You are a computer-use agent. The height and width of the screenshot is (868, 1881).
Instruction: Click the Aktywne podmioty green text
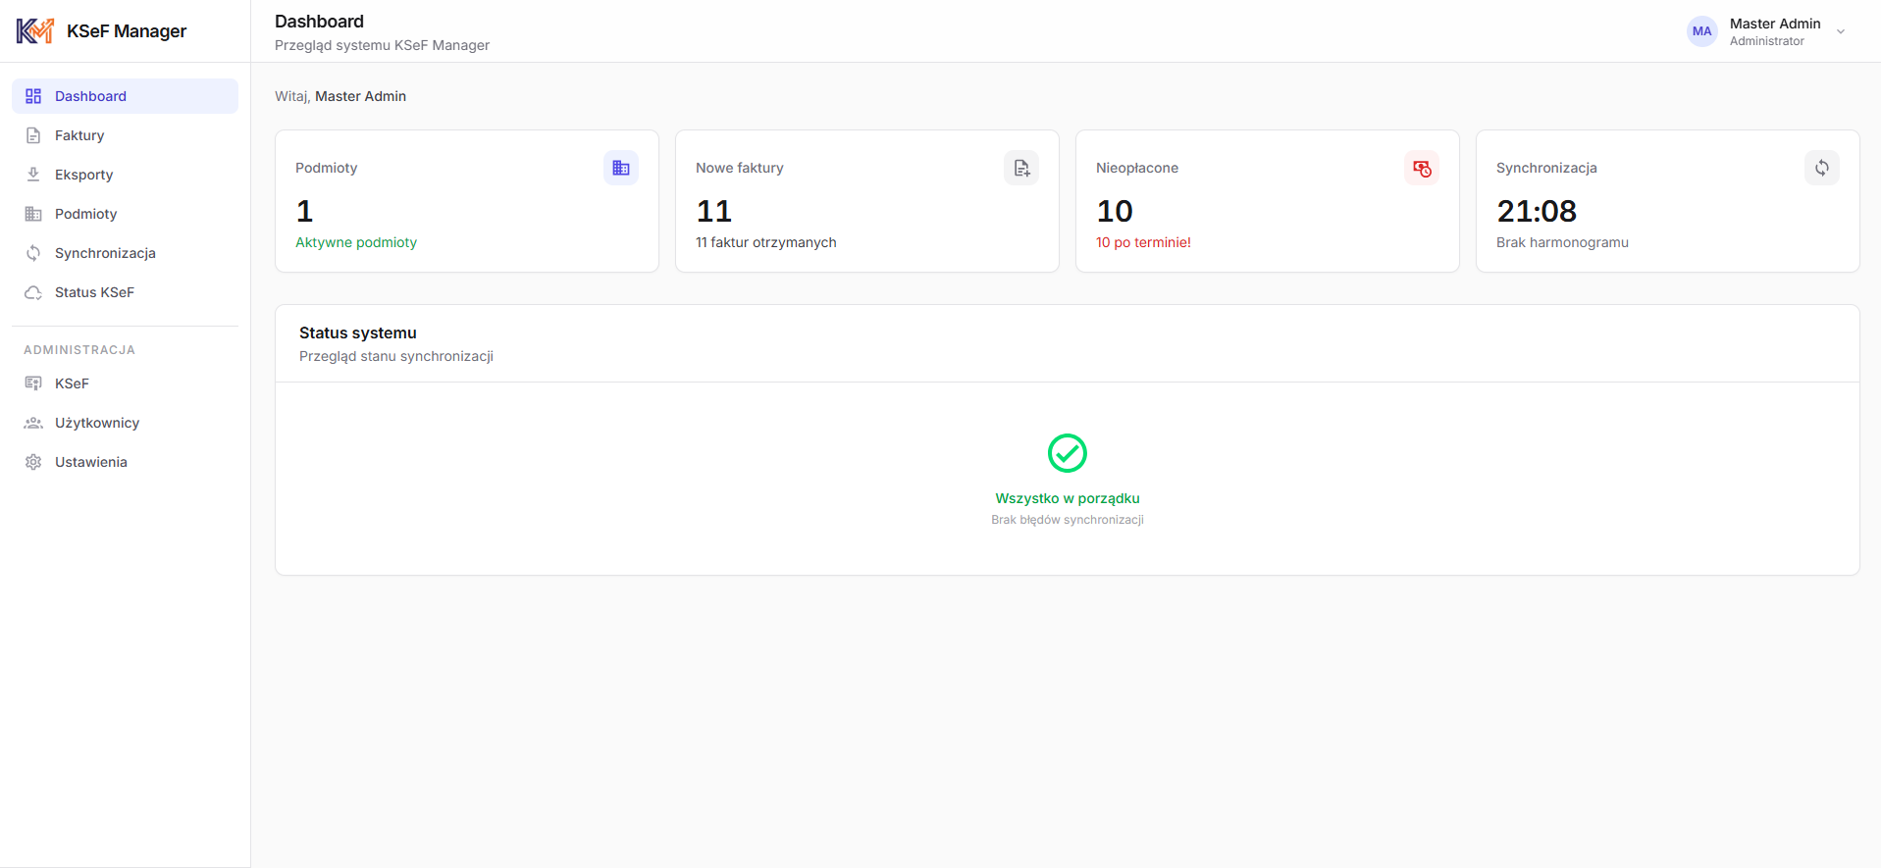click(356, 242)
